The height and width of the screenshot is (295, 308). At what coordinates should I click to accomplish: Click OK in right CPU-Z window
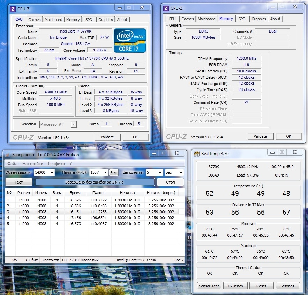pyautogui.click(x=288, y=136)
